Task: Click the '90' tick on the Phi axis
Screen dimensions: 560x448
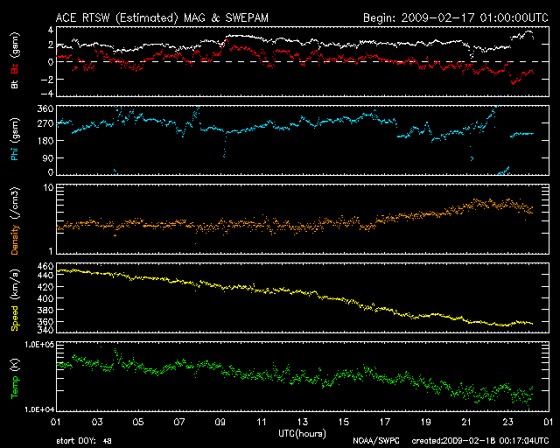Action: [48, 157]
